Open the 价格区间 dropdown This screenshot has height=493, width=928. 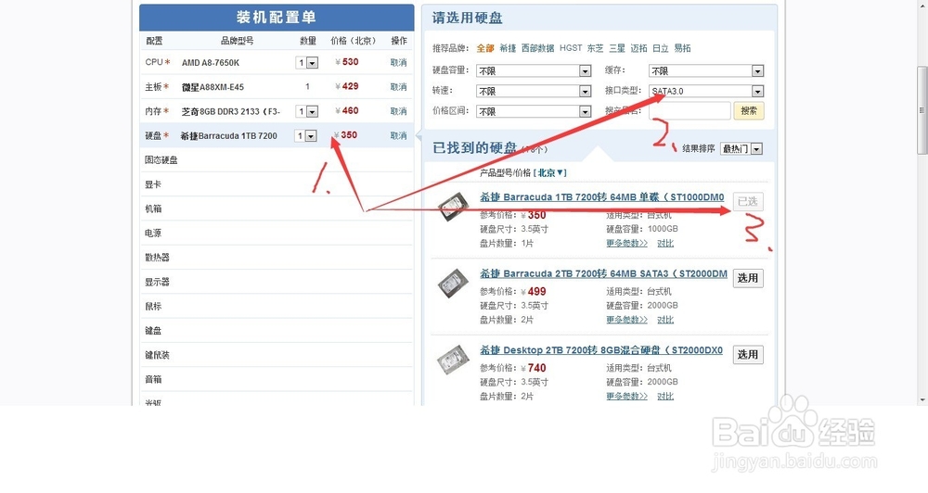click(534, 111)
